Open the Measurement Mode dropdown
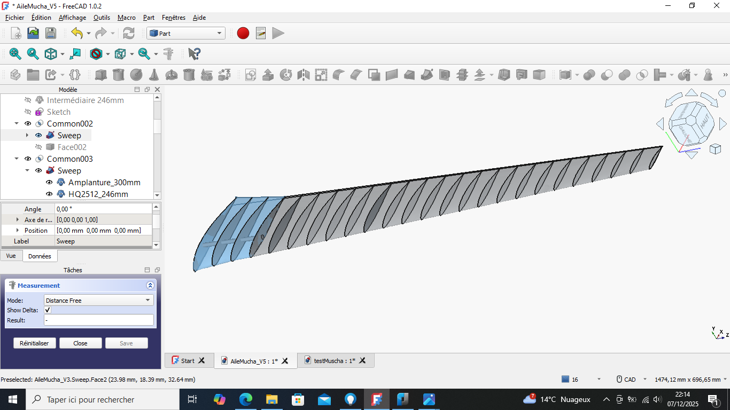The image size is (730, 410). (99, 301)
